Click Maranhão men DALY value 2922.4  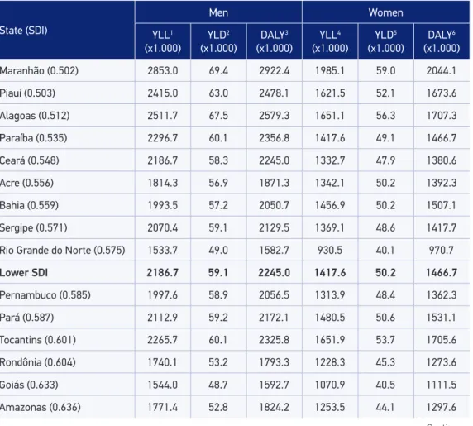point(275,71)
